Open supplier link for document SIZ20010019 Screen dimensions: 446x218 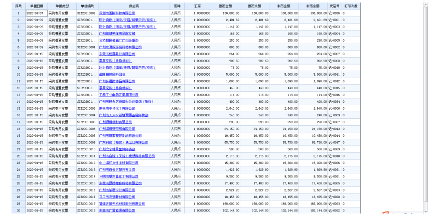(x=117, y=210)
